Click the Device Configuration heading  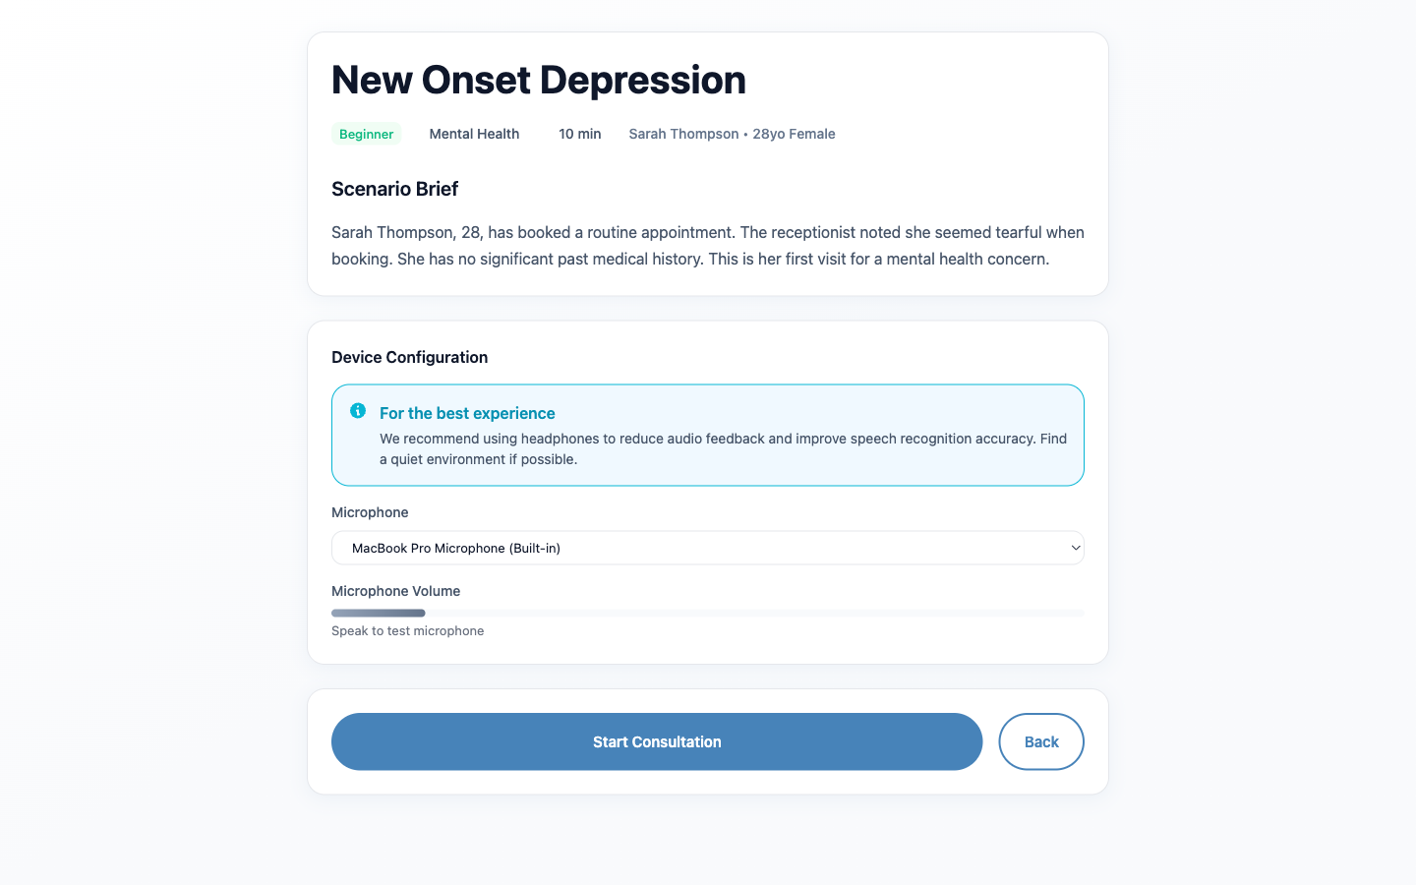pos(409,357)
